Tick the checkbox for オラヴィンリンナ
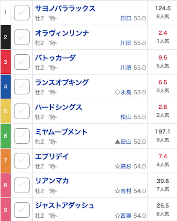The height and width of the screenshot is (221, 177). (x=22, y=37)
